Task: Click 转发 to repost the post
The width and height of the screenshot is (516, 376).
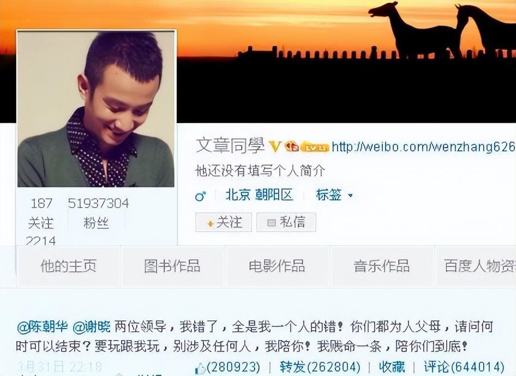Action: point(292,367)
